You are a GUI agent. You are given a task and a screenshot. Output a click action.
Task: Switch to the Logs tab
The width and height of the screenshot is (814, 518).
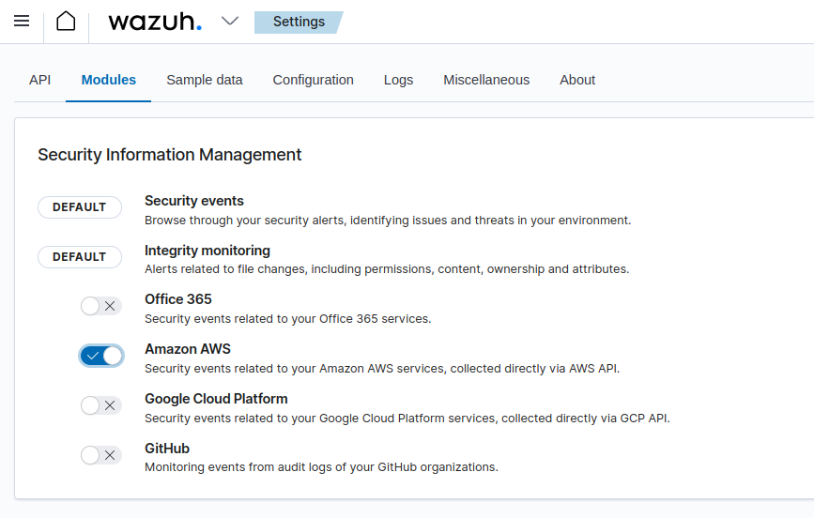(398, 80)
